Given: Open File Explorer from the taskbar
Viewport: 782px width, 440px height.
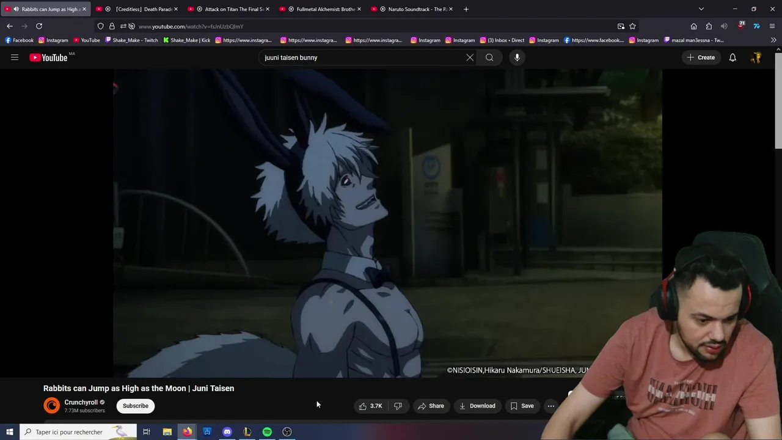Looking at the screenshot, I should click(167, 432).
